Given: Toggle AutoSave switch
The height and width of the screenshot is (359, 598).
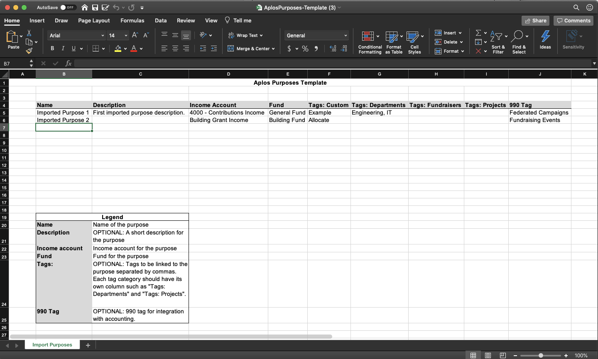Looking at the screenshot, I should point(68,7).
